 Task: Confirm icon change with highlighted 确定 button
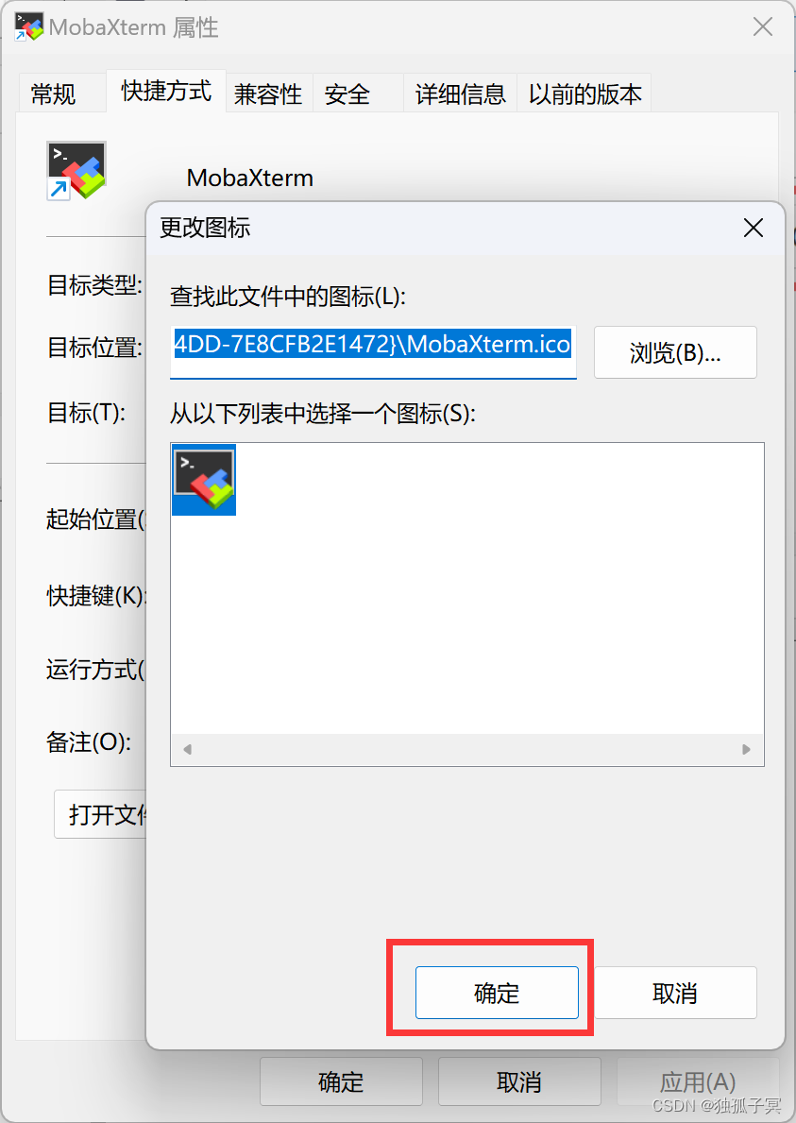(x=497, y=993)
